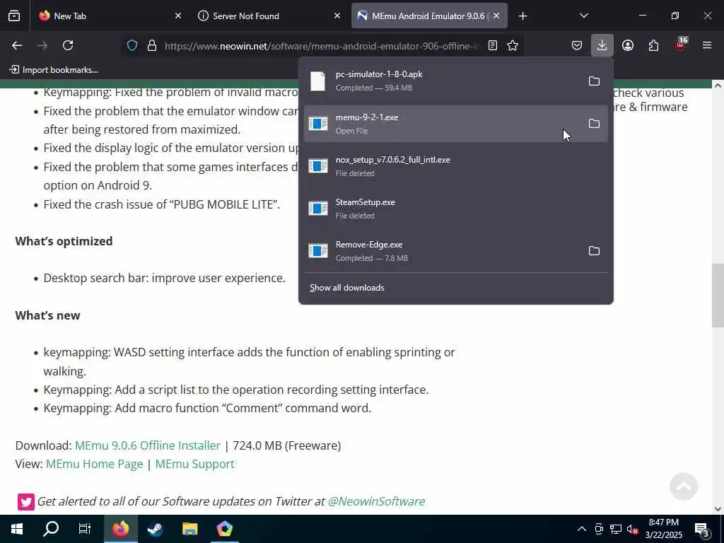The width and height of the screenshot is (724, 543).
Task: Show Remove-Edge.exe in folder
Action: click(x=594, y=251)
